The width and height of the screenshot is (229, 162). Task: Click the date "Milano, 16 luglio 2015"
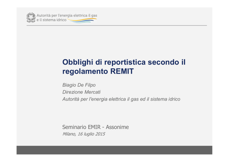84,134
